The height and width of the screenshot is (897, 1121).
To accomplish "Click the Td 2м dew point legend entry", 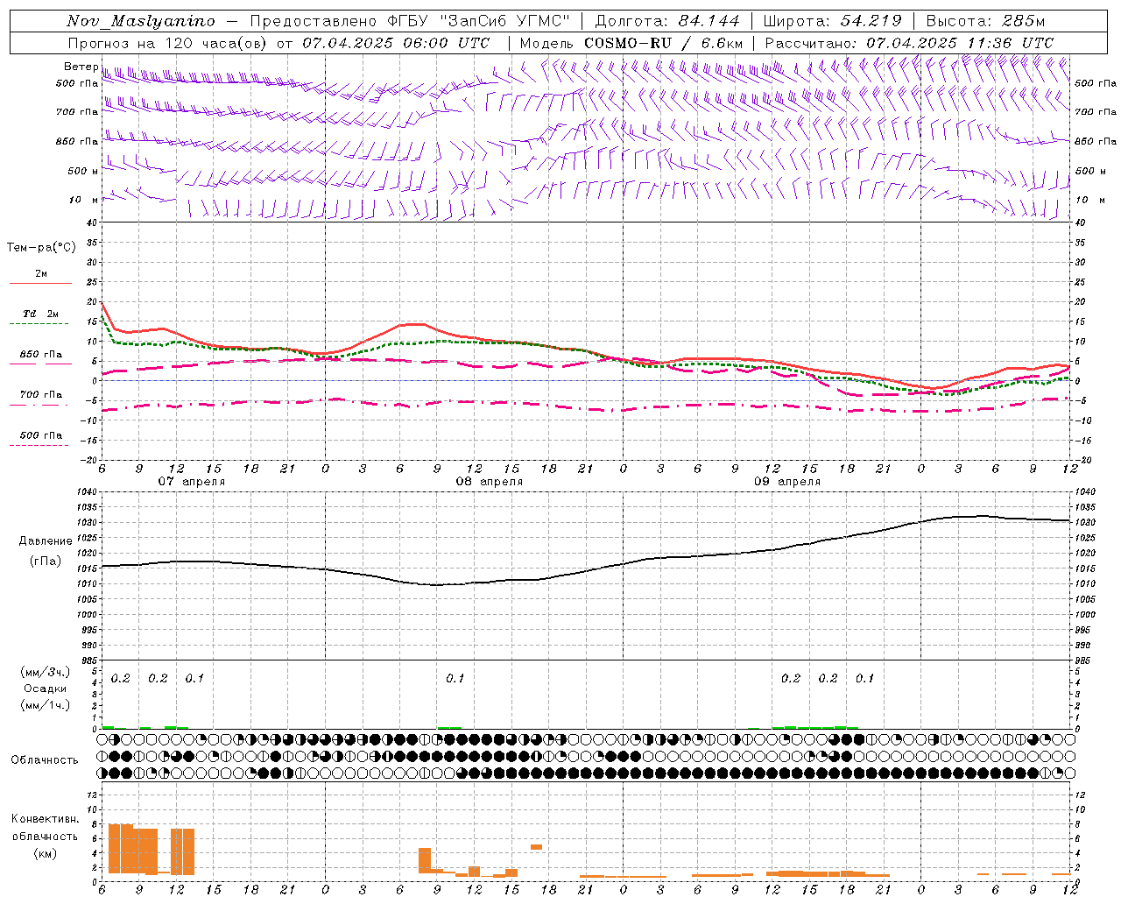I will pos(41,314).
